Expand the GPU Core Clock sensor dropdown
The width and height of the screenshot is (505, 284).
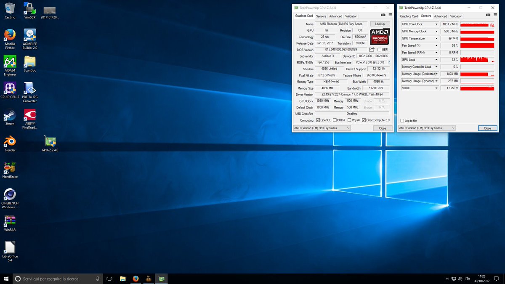point(436,24)
